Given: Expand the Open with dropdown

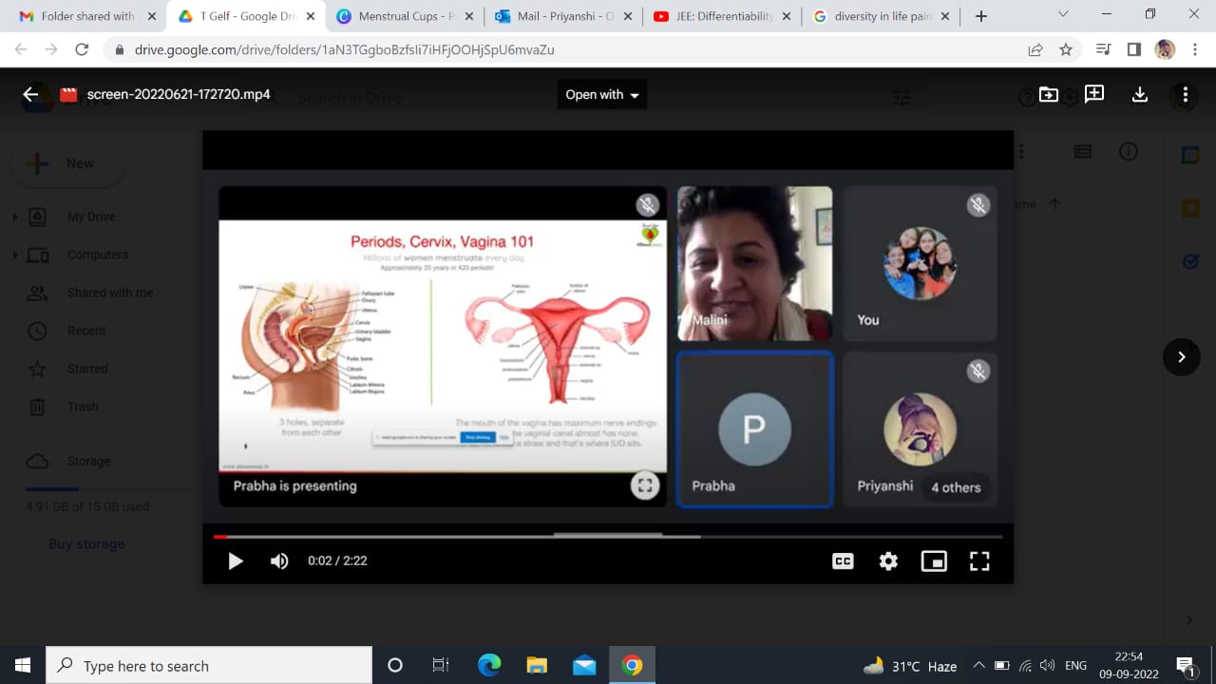Looking at the screenshot, I should click(x=602, y=94).
